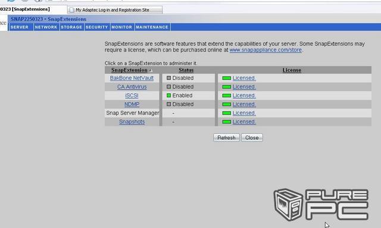
Task: Click green license bar for NDMP
Action: pyautogui.click(x=226, y=104)
